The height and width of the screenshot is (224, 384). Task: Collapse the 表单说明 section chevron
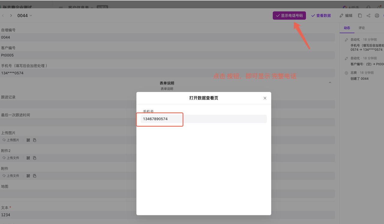pyautogui.click(x=330, y=83)
